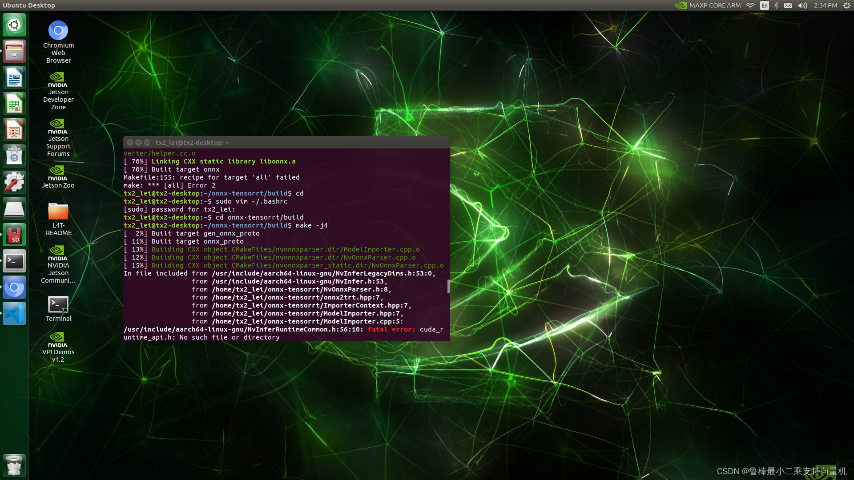This screenshot has width=854, height=480.
Task: Open Ubuntu Dash search from launcher
Action: pos(14,25)
